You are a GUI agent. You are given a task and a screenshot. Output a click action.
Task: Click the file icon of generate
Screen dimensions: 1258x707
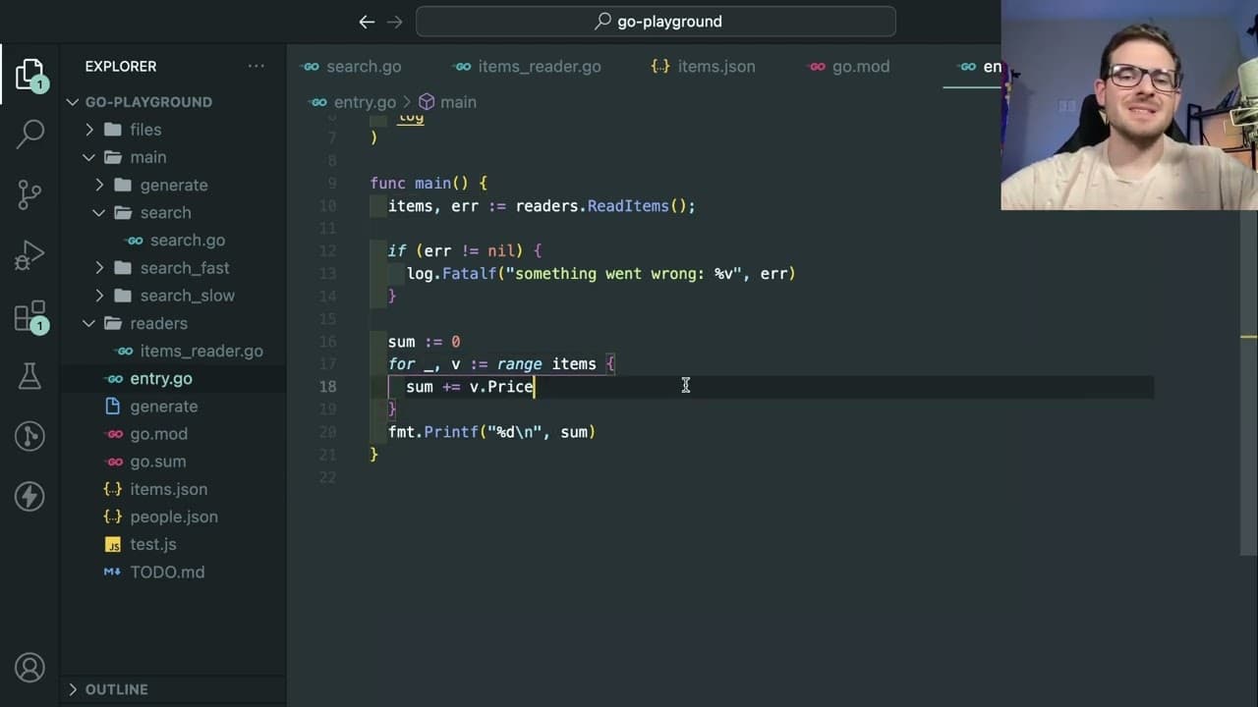pyautogui.click(x=113, y=407)
